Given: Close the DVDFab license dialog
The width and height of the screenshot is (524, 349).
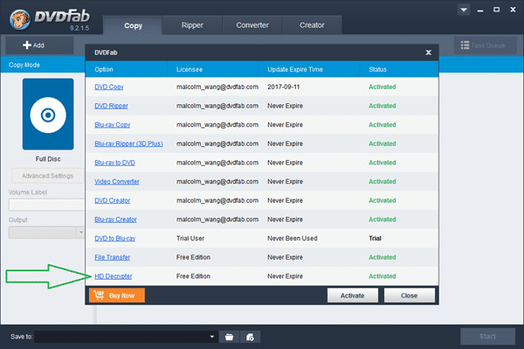Looking at the screenshot, I should (429, 52).
